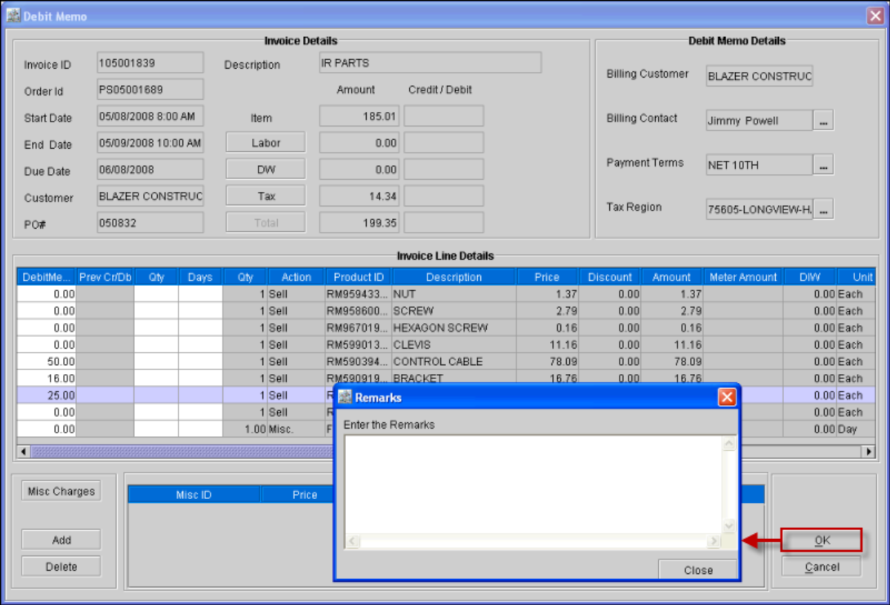Click the Misc Charges button

click(61, 491)
